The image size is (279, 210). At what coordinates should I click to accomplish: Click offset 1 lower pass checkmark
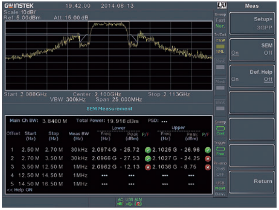(148, 150)
